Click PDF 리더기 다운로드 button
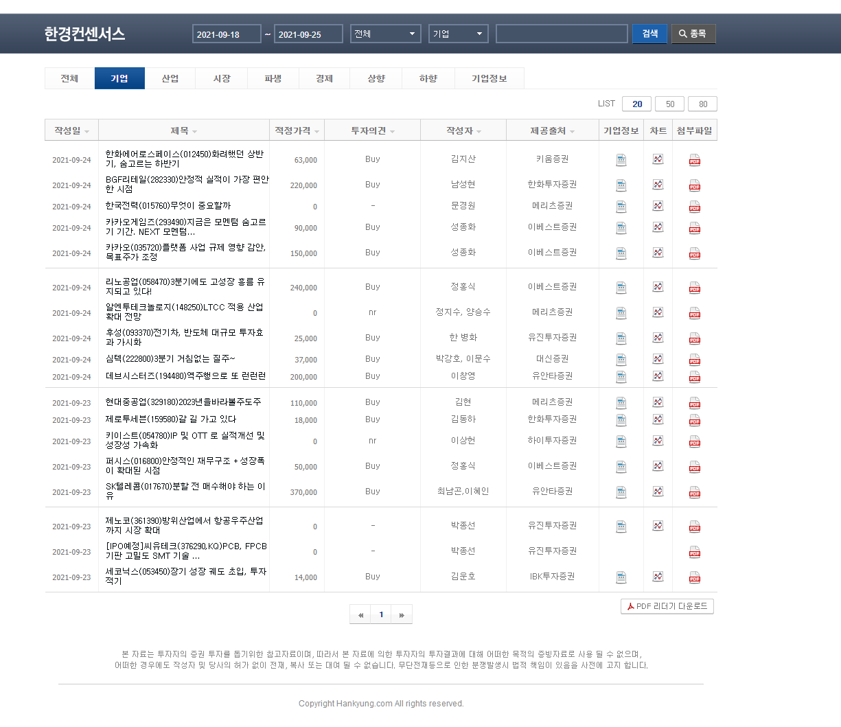Screen dimensions: 841x727 [x=667, y=606]
